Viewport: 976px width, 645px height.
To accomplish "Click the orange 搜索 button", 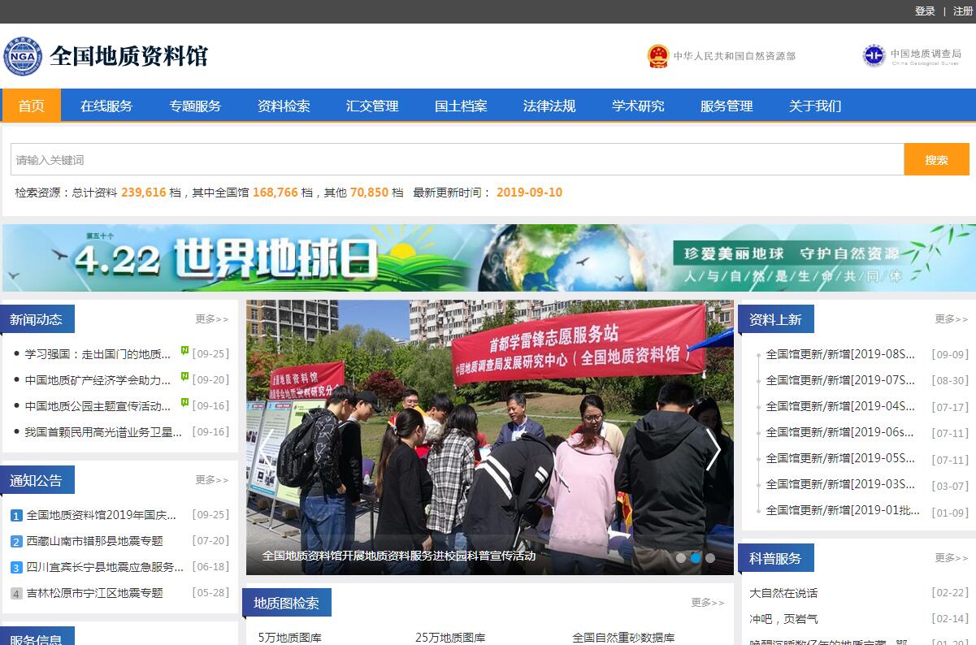I will (x=937, y=159).
